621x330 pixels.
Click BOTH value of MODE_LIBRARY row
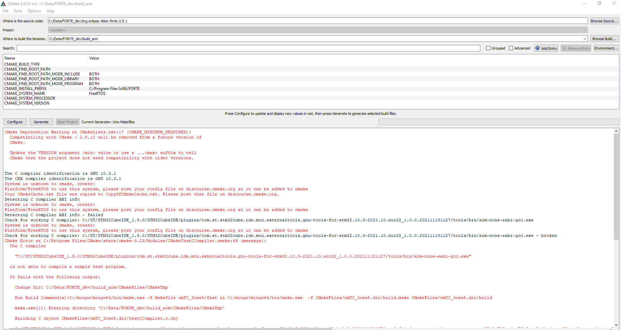[x=94, y=79]
